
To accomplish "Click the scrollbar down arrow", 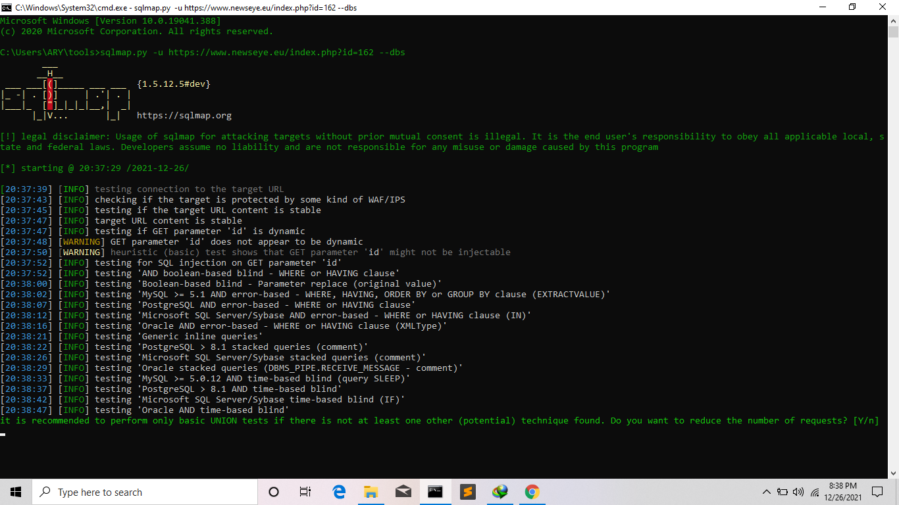I will 893,473.
